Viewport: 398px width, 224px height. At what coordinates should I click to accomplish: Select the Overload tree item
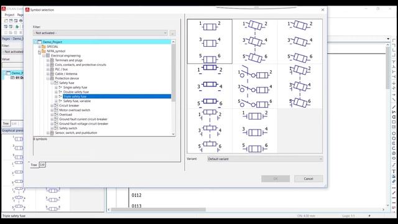click(65, 114)
